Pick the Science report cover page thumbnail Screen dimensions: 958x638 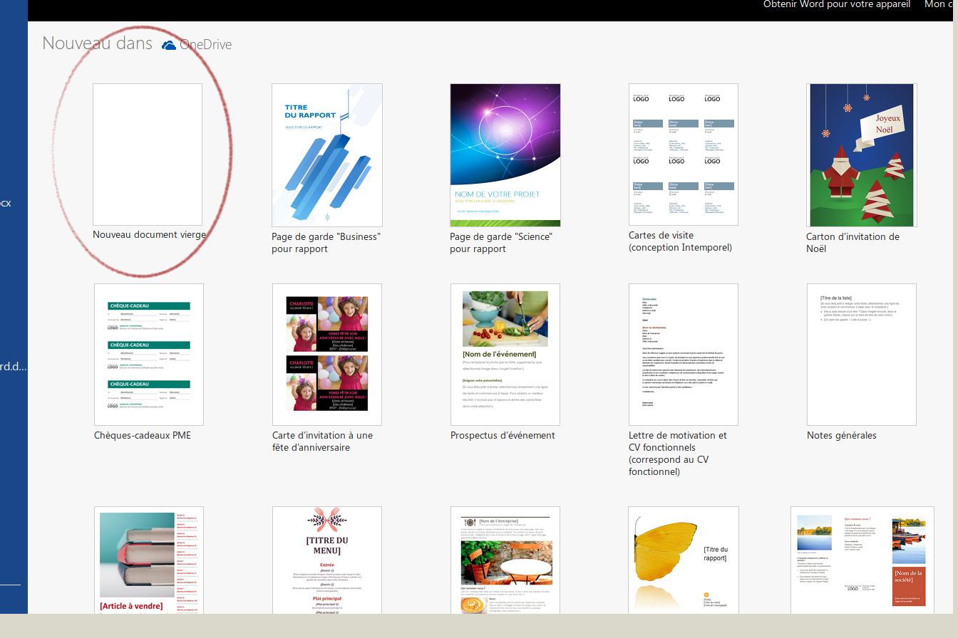(x=505, y=155)
